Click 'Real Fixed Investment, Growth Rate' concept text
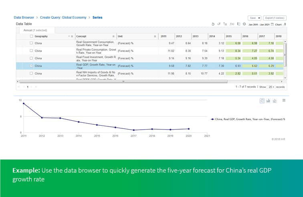Viewport: 303px width, 197px height. [96, 59]
